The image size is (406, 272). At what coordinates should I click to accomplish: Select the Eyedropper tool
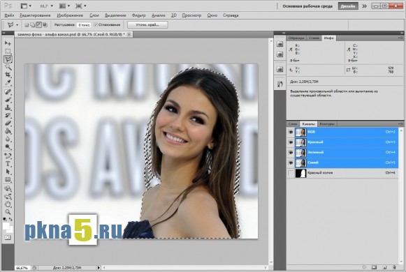coord(8,83)
